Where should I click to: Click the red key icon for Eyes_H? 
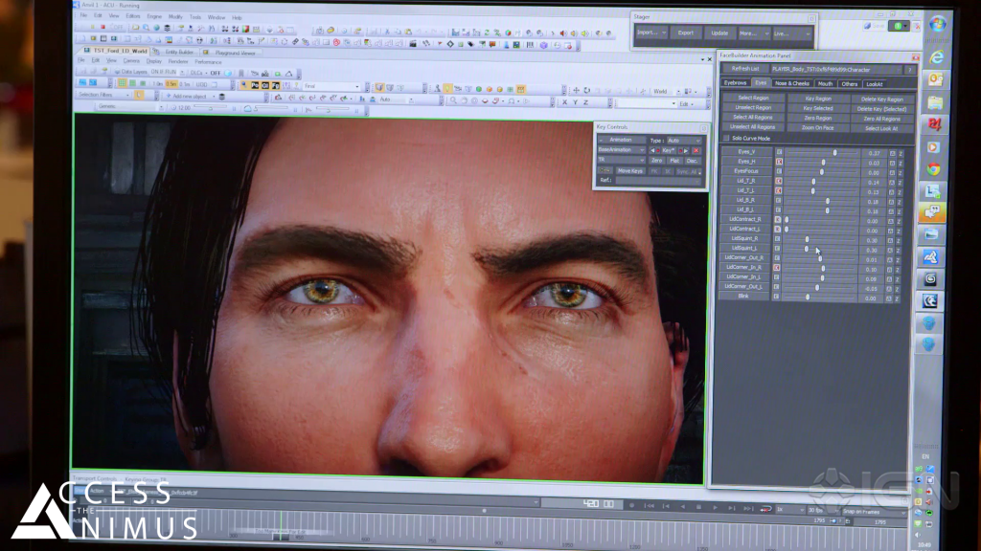778,162
